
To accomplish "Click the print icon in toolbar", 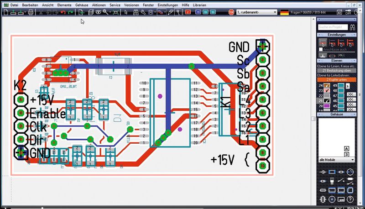I will tap(31, 12).
